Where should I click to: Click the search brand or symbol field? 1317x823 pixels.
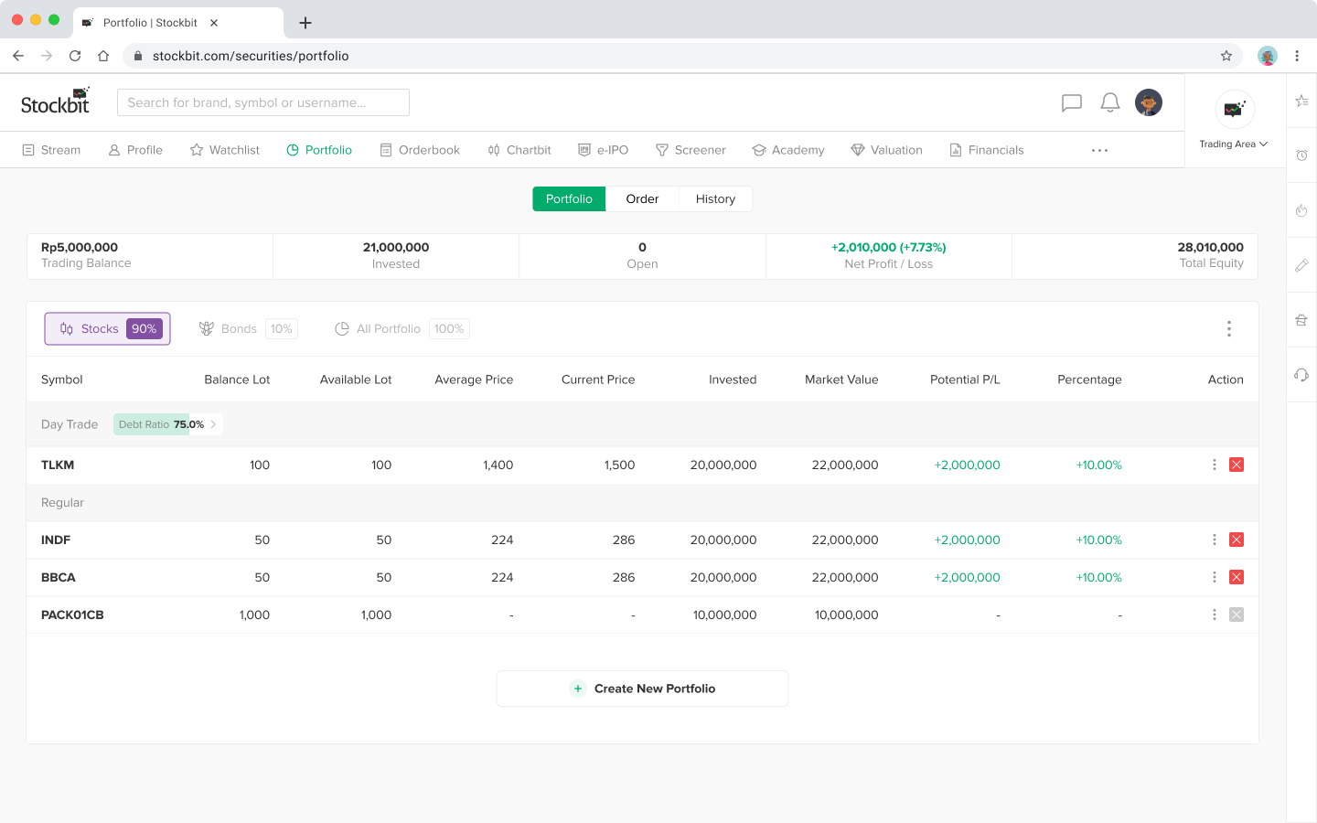[x=263, y=102]
